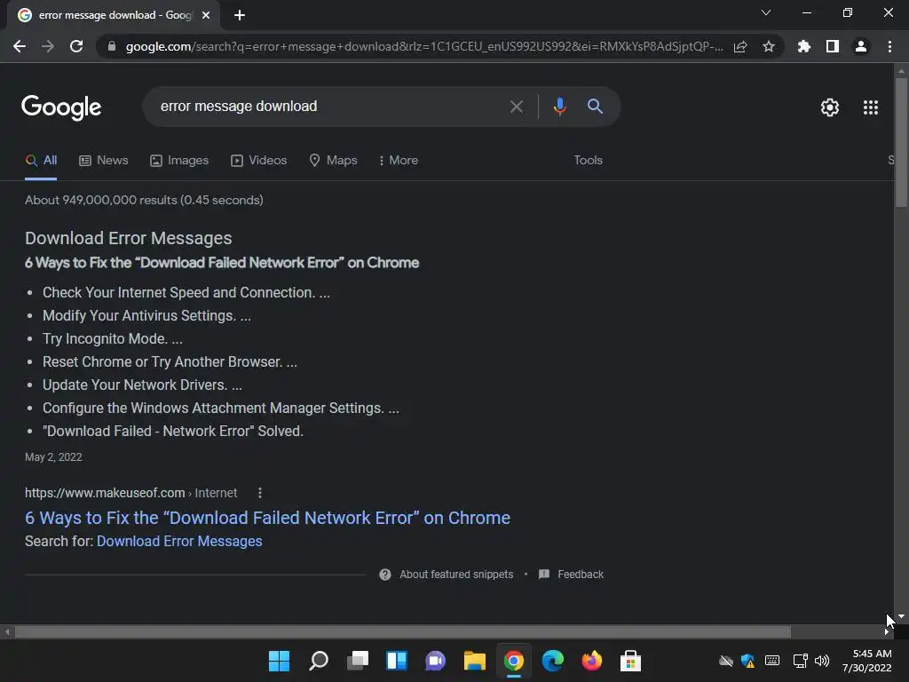Screen dimensions: 909x682
Task: Bookmark this tab with star icon
Action: pyautogui.click(x=769, y=46)
